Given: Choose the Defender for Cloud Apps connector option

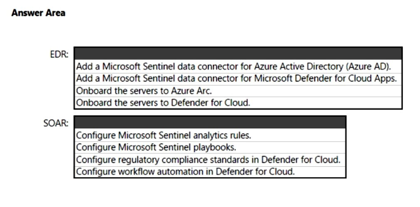Looking at the screenshot, I should coord(236,79).
